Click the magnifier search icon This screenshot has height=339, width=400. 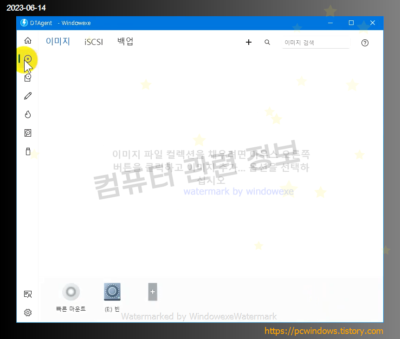click(267, 42)
